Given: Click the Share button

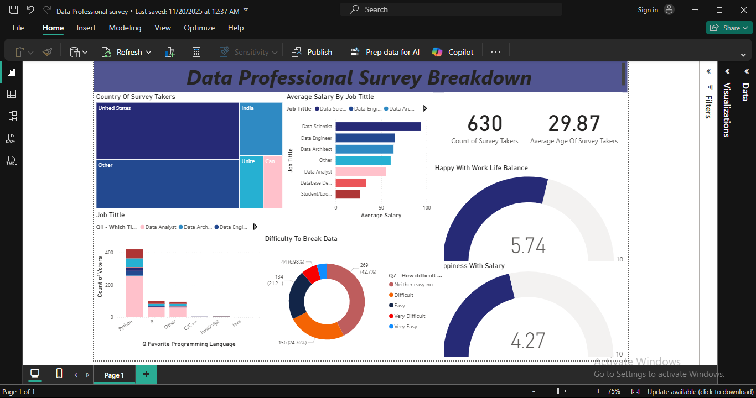Looking at the screenshot, I should pyautogui.click(x=729, y=28).
